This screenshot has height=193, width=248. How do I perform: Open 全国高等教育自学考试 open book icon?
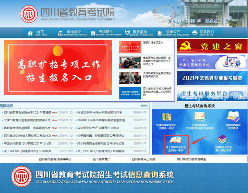click(x=233, y=116)
